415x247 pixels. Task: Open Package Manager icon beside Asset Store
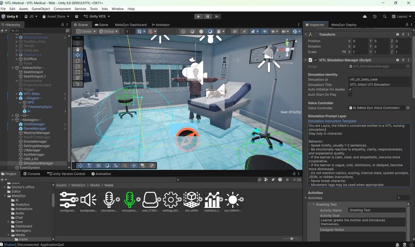pyautogui.click(x=76, y=16)
